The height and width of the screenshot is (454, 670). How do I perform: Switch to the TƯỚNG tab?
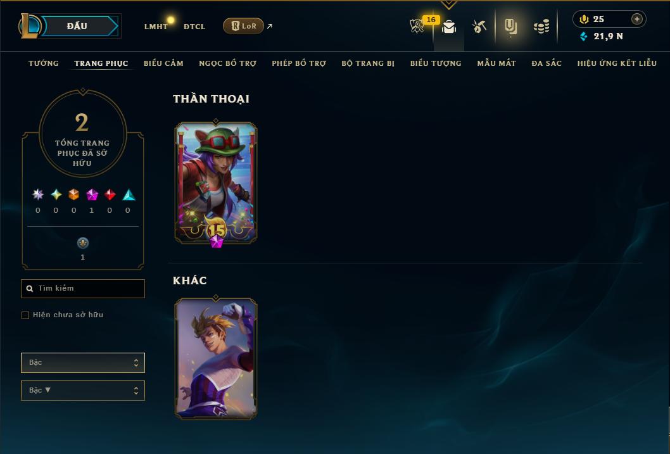(x=44, y=63)
